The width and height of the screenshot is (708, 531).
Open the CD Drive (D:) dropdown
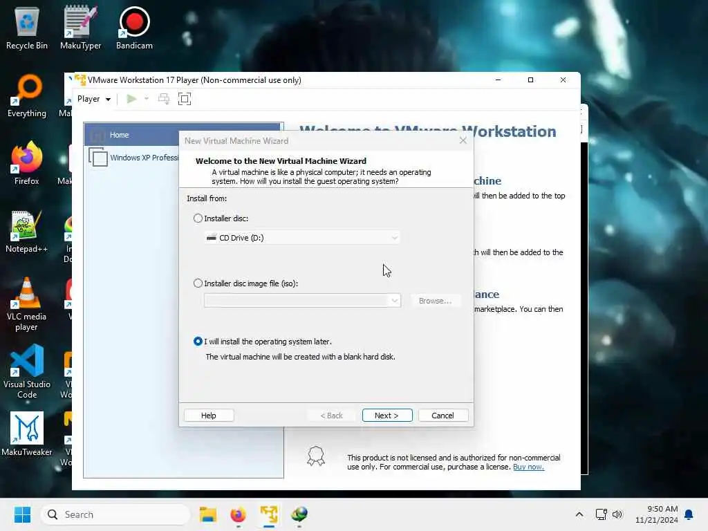pos(302,238)
